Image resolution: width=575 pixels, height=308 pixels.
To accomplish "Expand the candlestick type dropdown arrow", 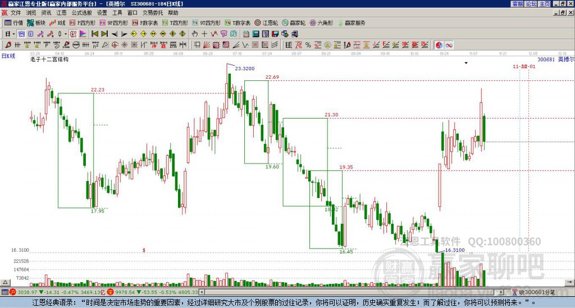I will click(x=66, y=34).
